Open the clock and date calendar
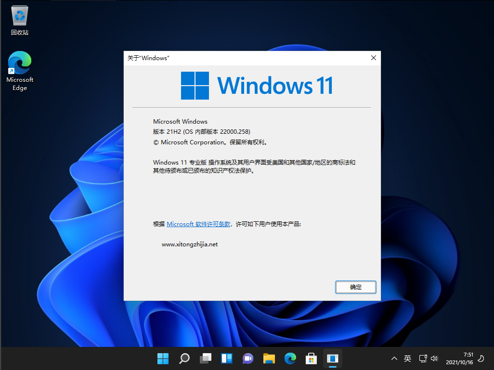The height and width of the screenshot is (370, 494). (459, 358)
